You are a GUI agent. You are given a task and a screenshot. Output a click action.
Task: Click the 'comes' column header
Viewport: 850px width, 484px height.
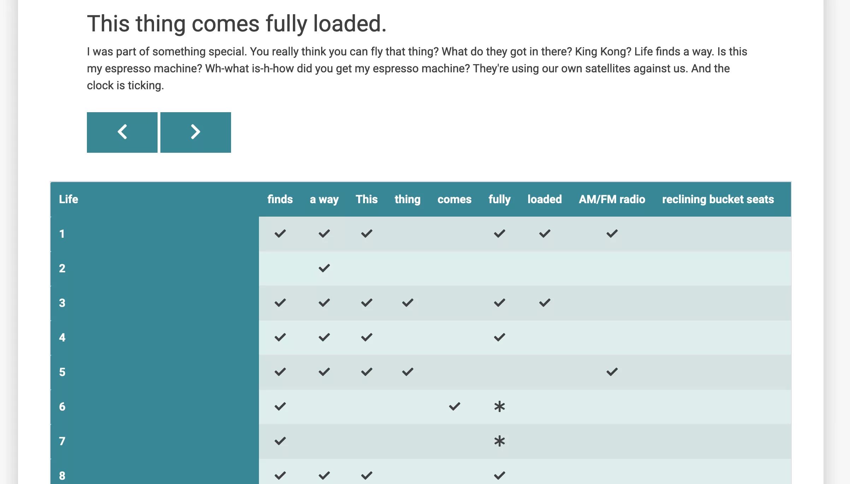[x=454, y=199]
